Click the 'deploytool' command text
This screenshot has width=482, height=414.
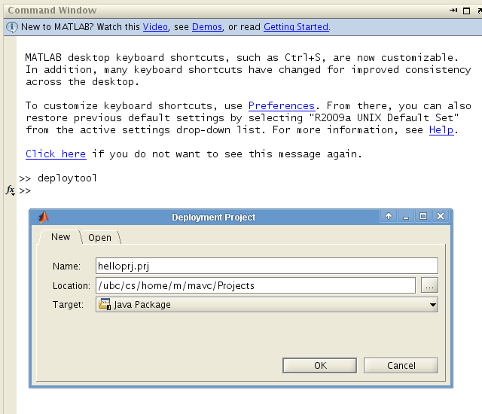67,178
